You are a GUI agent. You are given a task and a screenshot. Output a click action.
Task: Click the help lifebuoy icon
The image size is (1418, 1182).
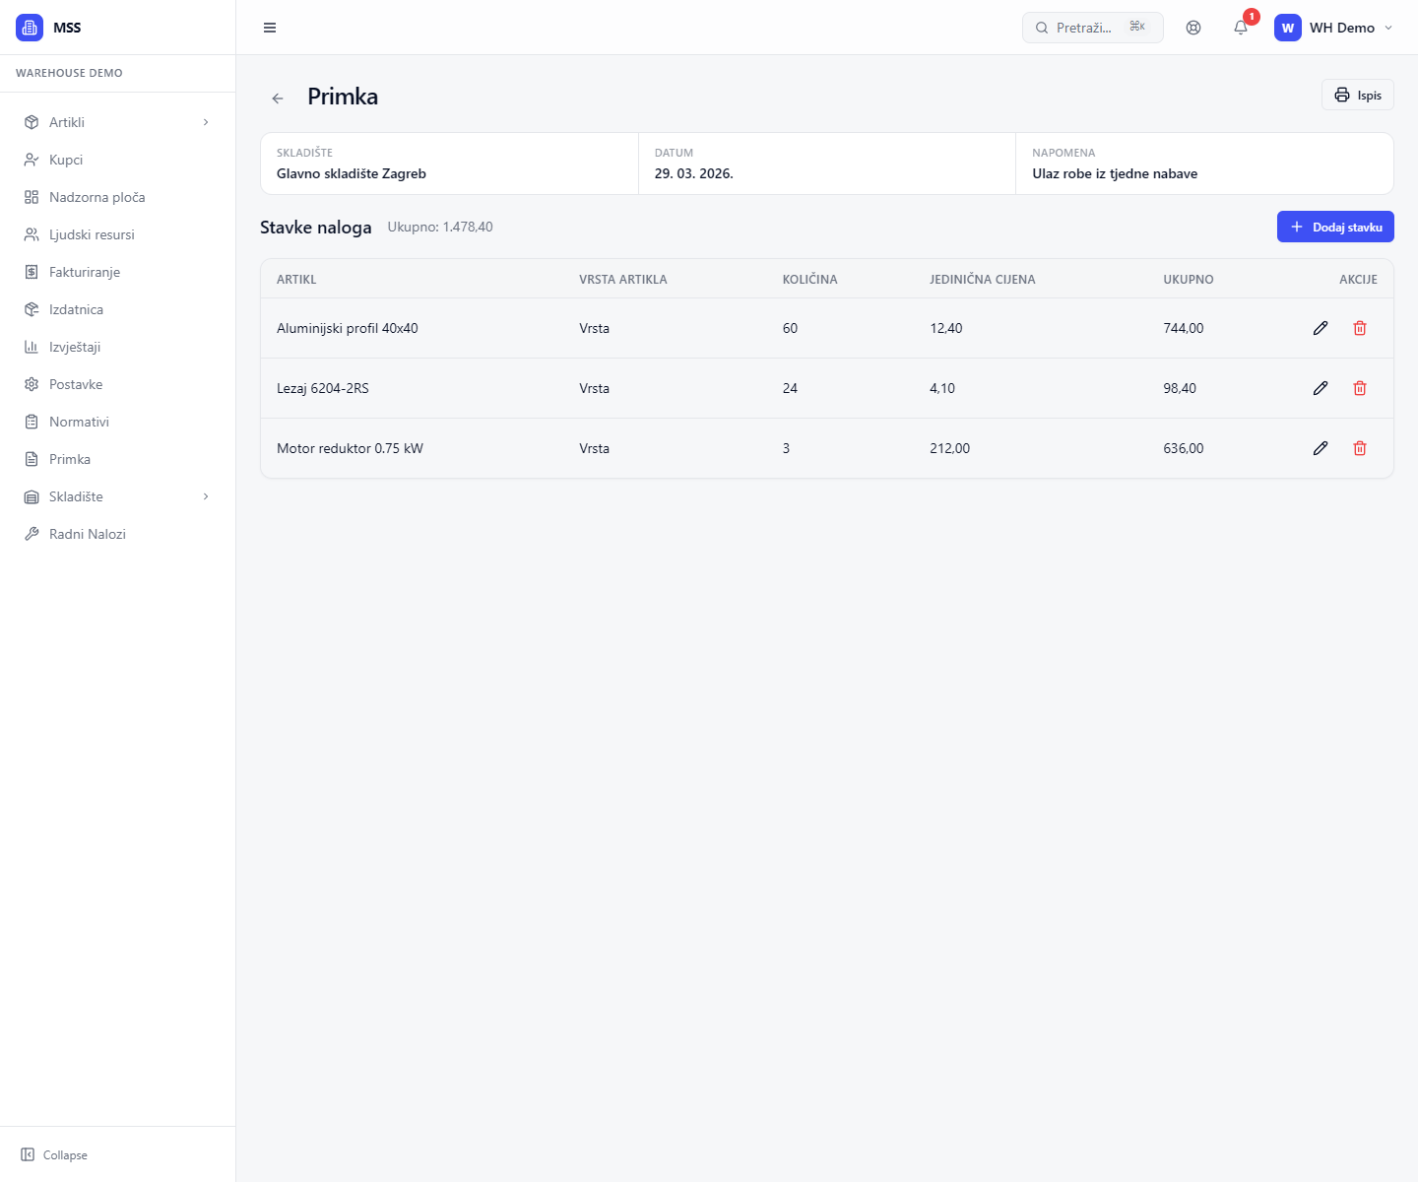1193,28
